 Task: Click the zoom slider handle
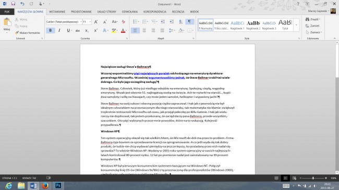313,178
